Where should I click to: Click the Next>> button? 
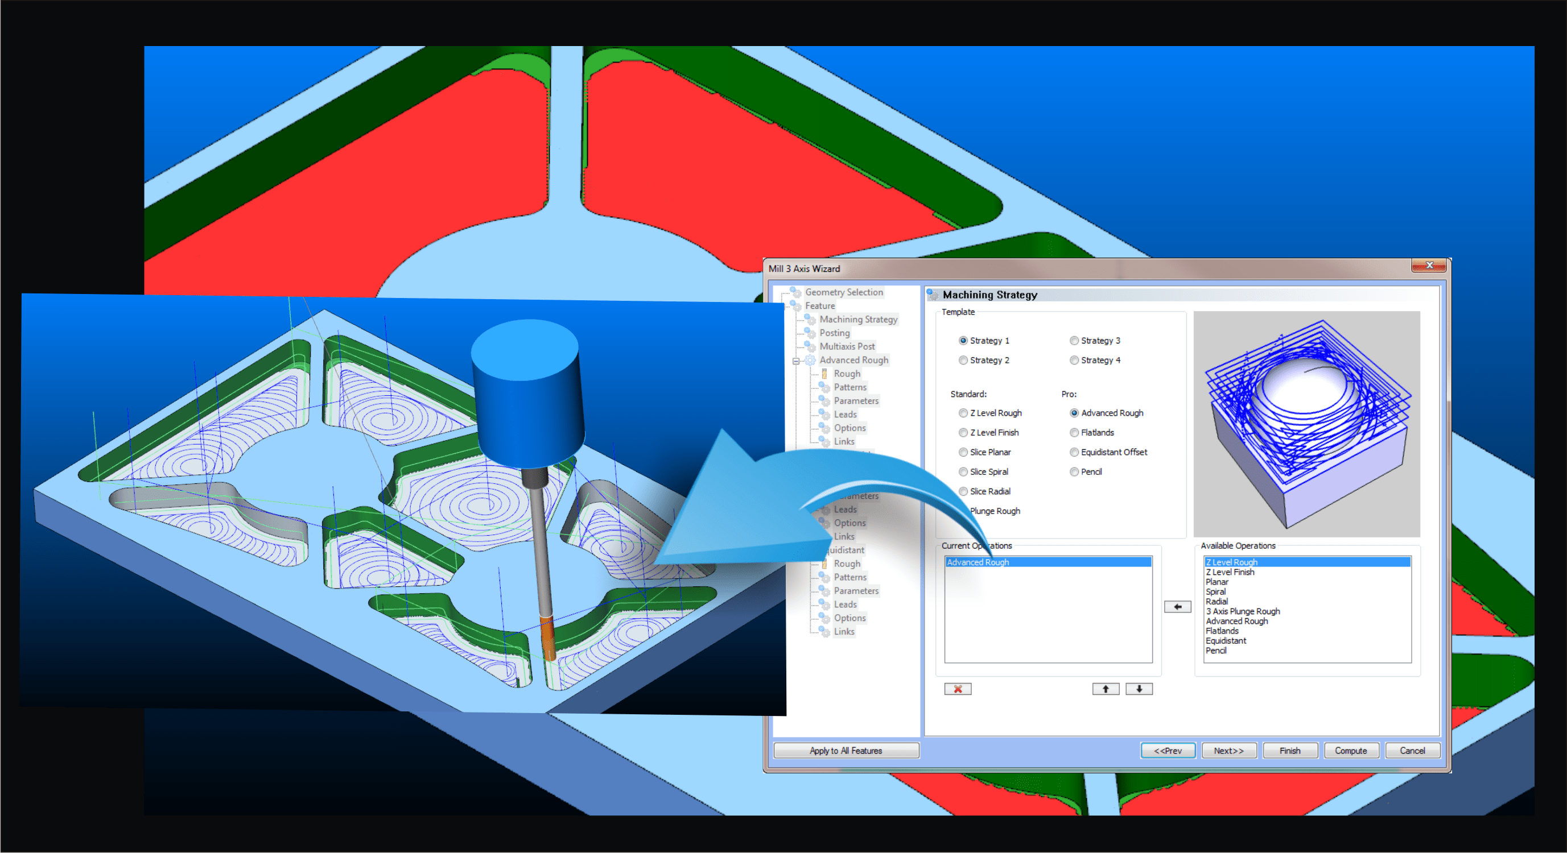pos(1229,750)
